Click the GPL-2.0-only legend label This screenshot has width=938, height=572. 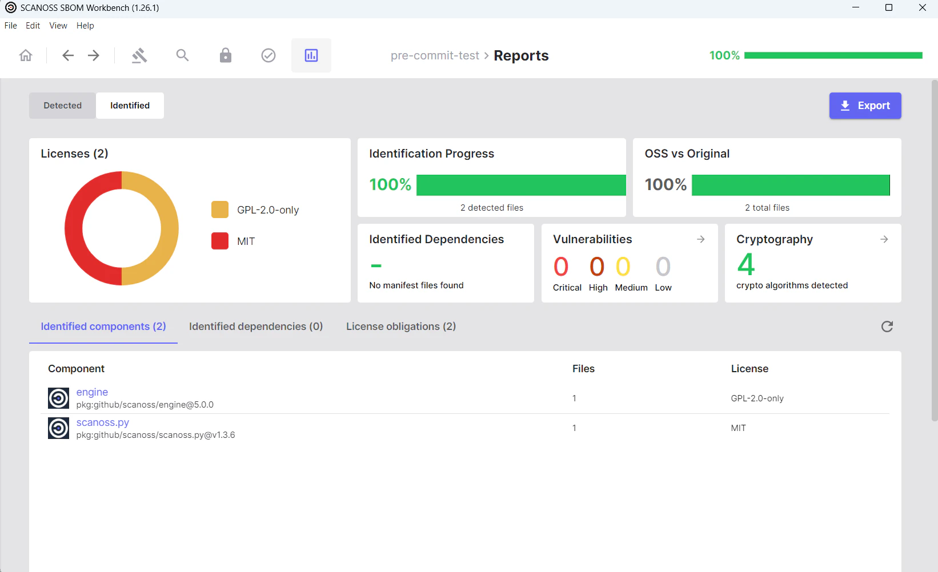click(x=268, y=210)
